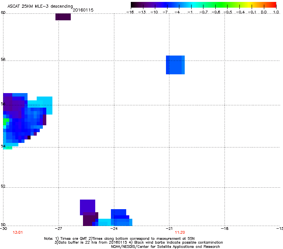
Task: Click latitude axis label "52"
Action: (x=3, y=186)
